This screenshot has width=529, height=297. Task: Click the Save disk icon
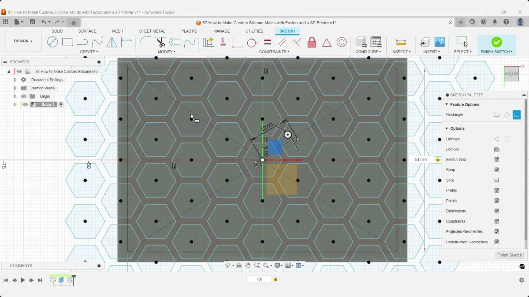click(32, 22)
